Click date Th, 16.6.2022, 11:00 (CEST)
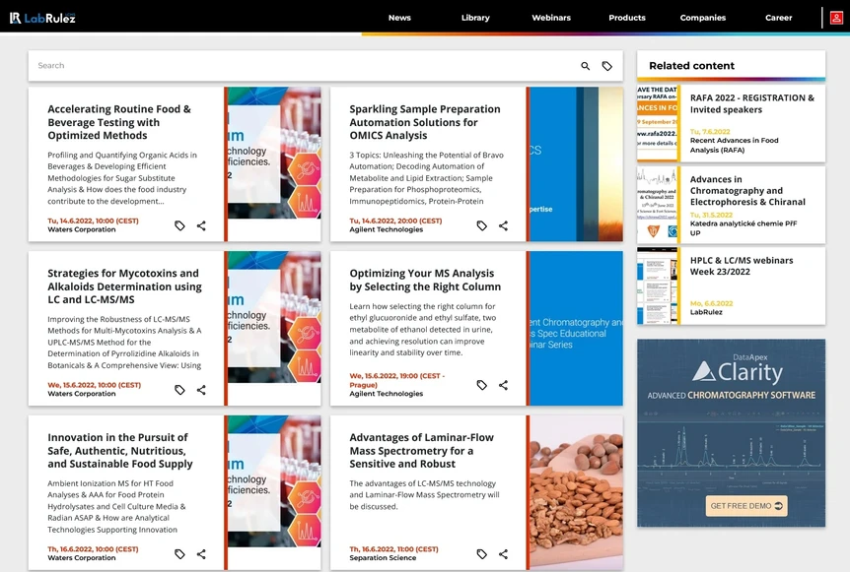Viewport: 850px width, 572px height. click(394, 549)
